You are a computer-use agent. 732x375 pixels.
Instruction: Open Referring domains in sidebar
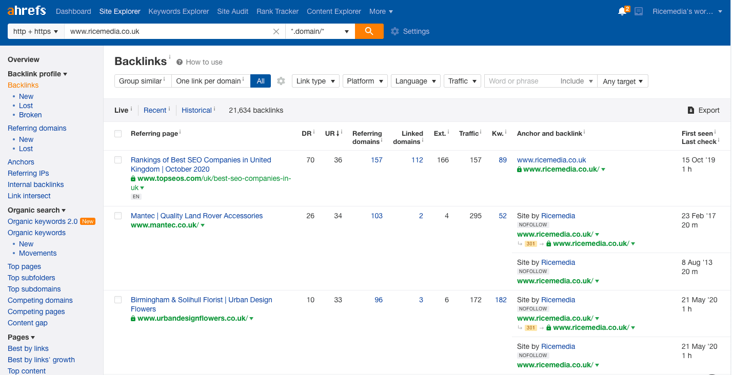37,128
